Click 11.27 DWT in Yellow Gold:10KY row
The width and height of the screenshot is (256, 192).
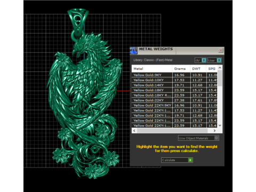click(197, 80)
